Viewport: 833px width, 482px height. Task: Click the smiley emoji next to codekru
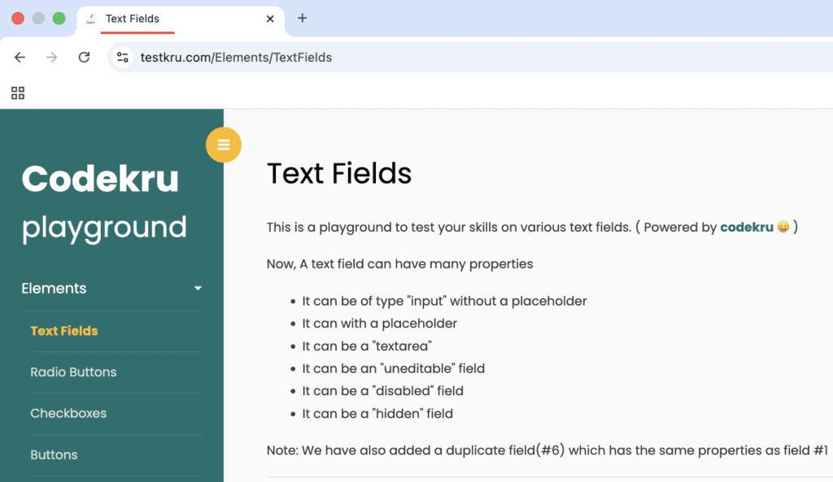(782, 228)
